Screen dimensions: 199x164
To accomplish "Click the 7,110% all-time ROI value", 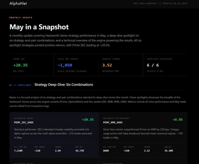I will [18, 151].
